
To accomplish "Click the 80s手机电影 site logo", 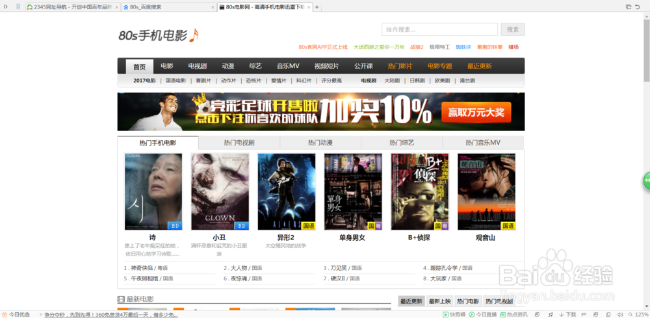I will (159, 36).
